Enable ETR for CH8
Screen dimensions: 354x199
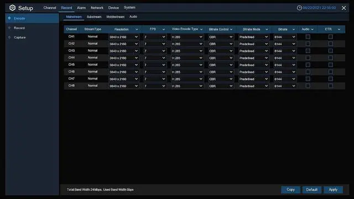pos(331,86)
